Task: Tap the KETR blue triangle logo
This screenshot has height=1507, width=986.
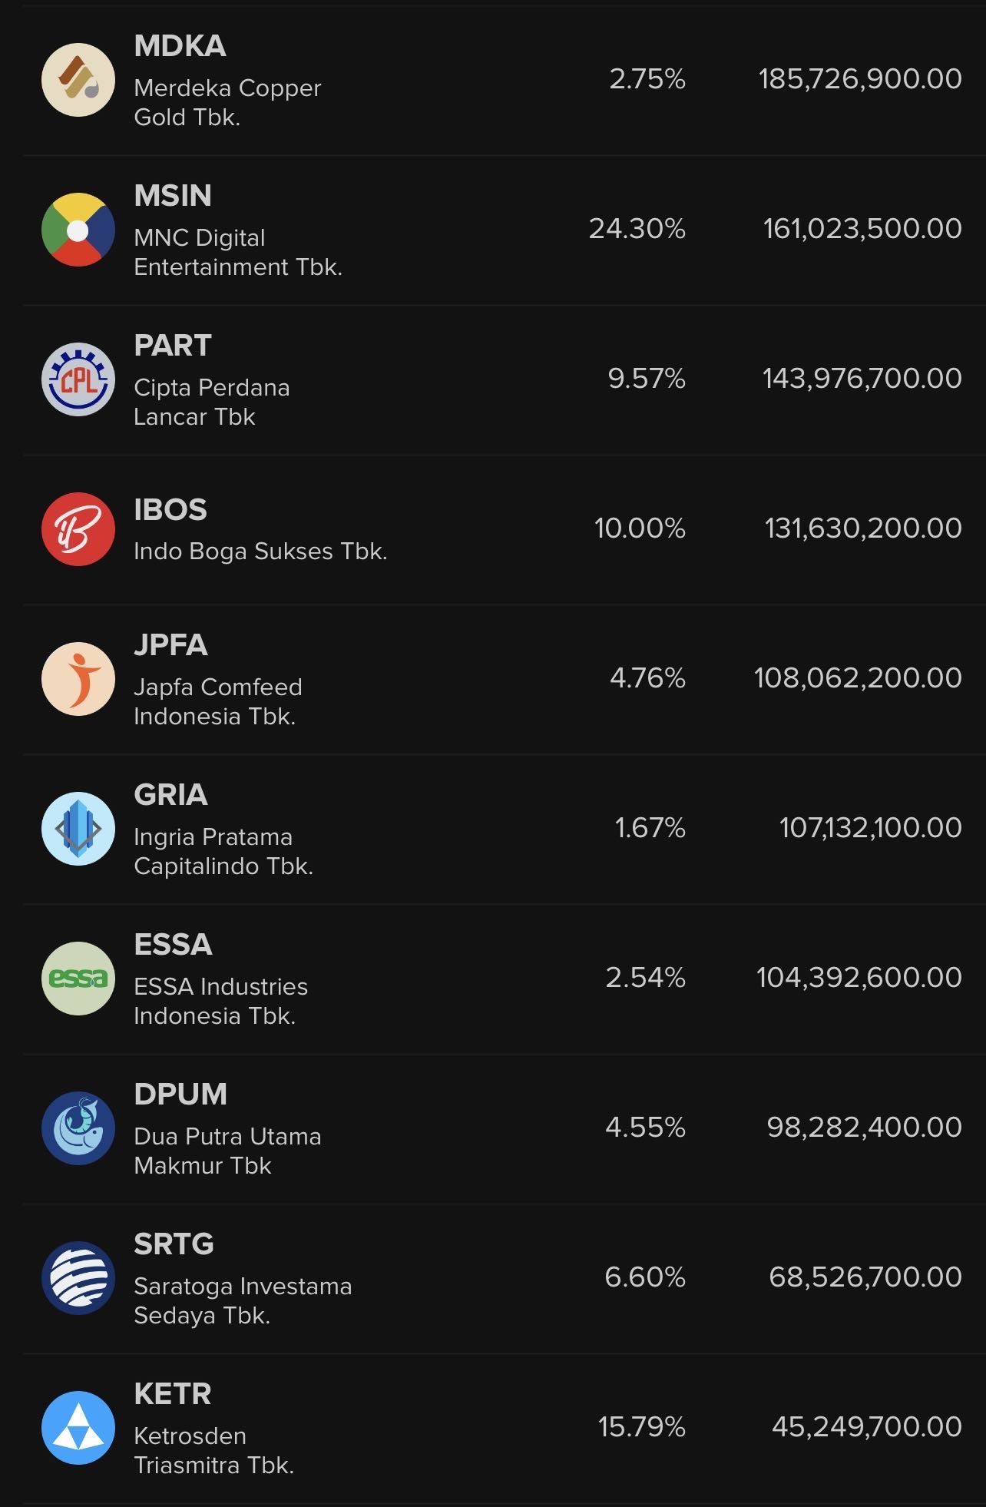Action: tap(78, 1428)
